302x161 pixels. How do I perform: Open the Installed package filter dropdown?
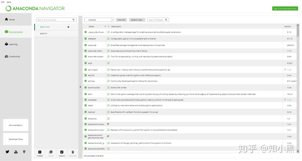(99, 20)
